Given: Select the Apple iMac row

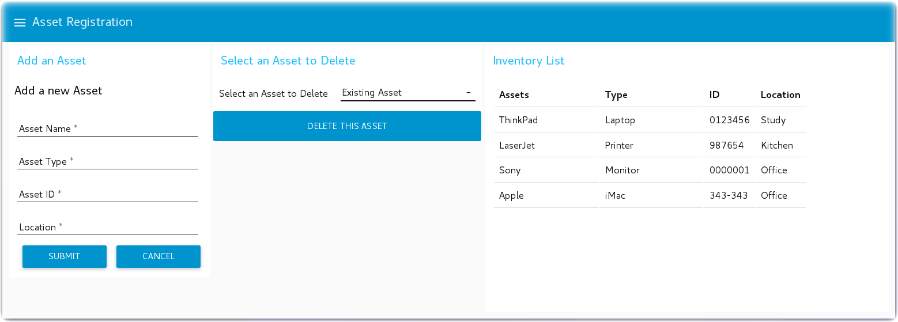Looking at the screenshot, I should (x=512, y=196).
